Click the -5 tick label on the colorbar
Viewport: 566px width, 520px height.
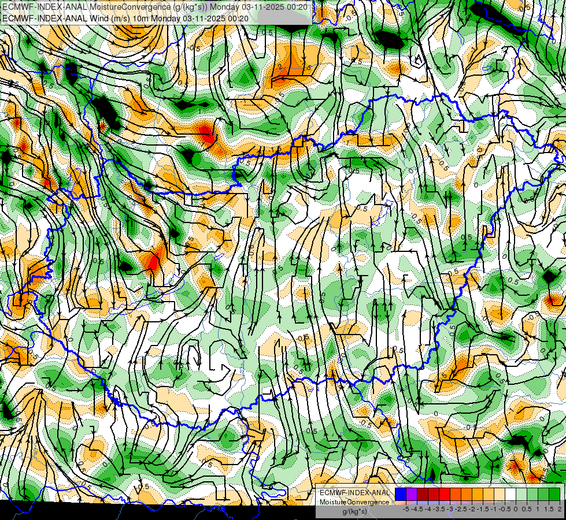[406, 509]
